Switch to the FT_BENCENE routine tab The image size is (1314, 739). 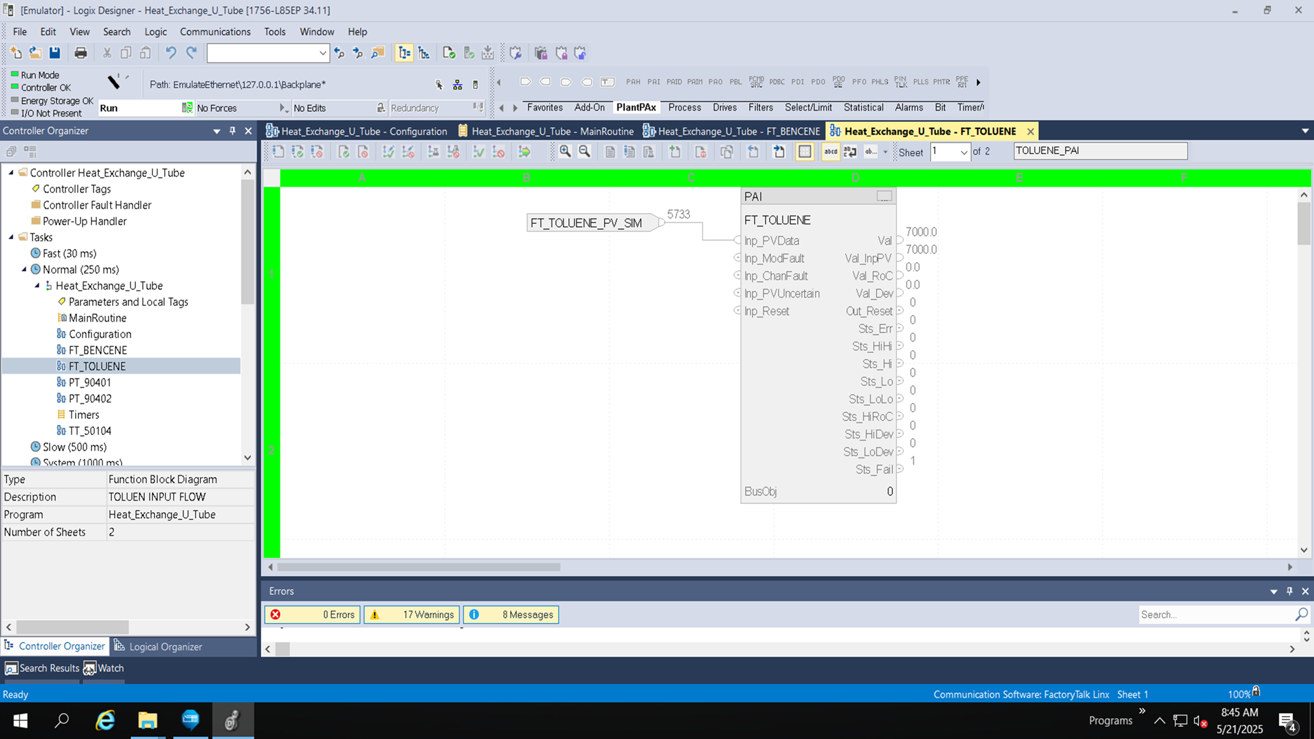[732, 131]
